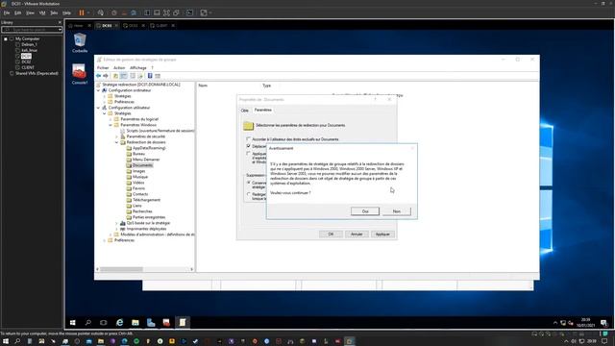
Task: Toggle the Appliquer la stratégie checkbox
Action: pyautogui.click(x=248, y=154)
